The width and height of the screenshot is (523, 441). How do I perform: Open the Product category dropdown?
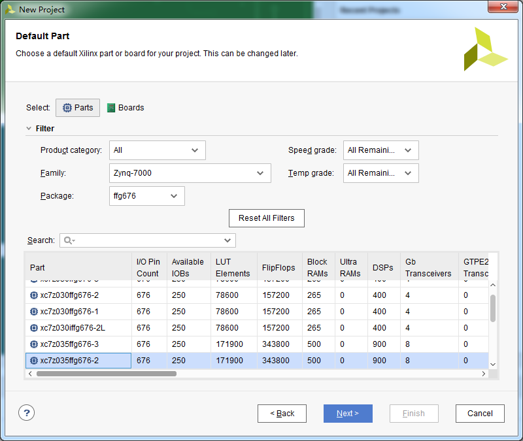click(x=157, y=150)
